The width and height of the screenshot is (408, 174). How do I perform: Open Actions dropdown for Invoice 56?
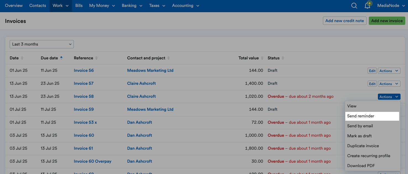[x=389, y=71]
